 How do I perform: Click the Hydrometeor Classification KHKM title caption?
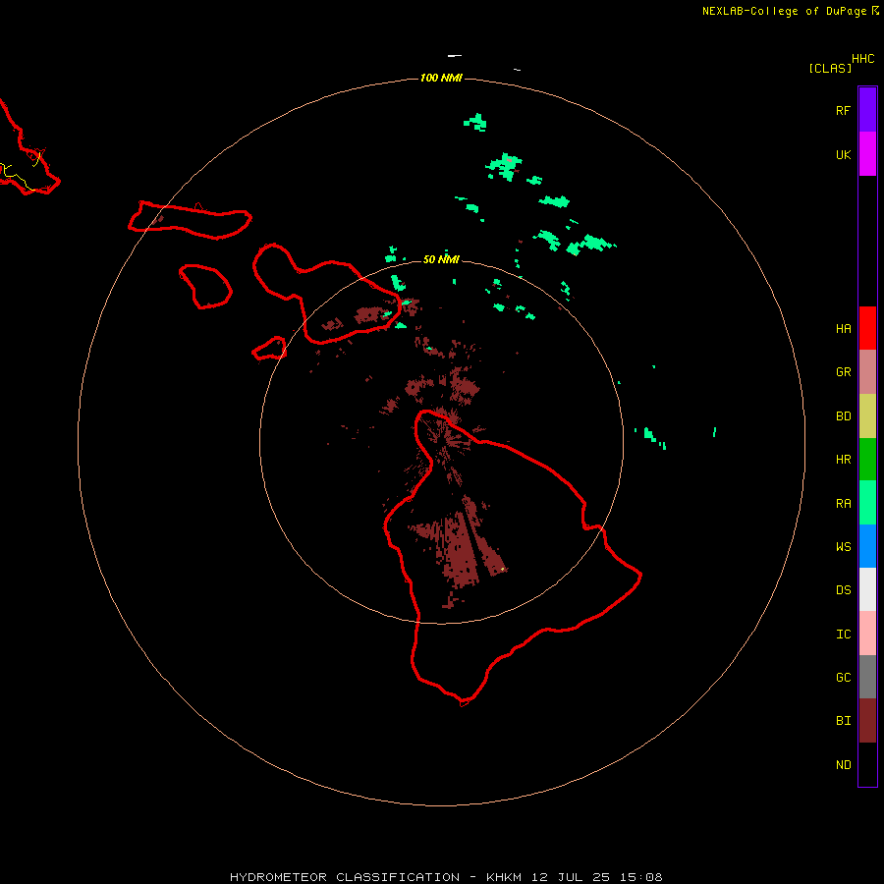[446, 877]
